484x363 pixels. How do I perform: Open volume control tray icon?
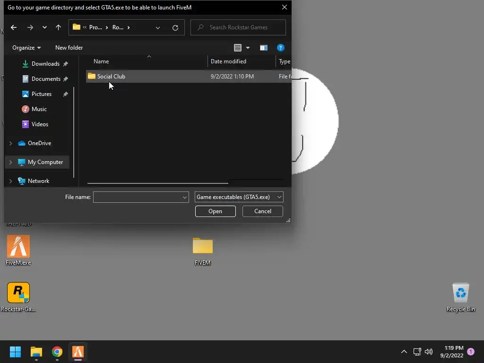click(429, 352)
